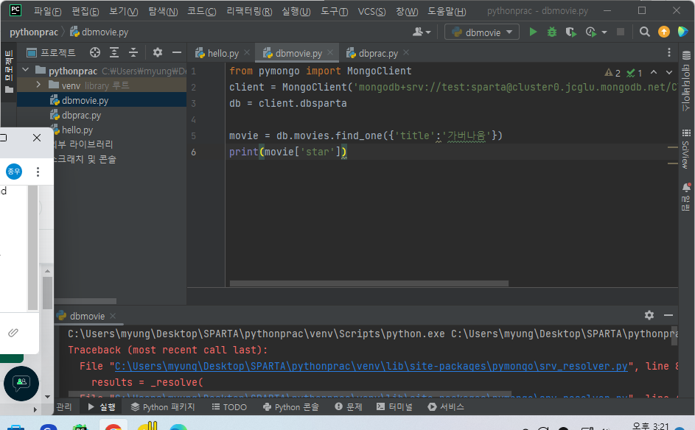The image size is (695, 430).
Task: Hide the run panel minus icon
Action: coord(668,315)
